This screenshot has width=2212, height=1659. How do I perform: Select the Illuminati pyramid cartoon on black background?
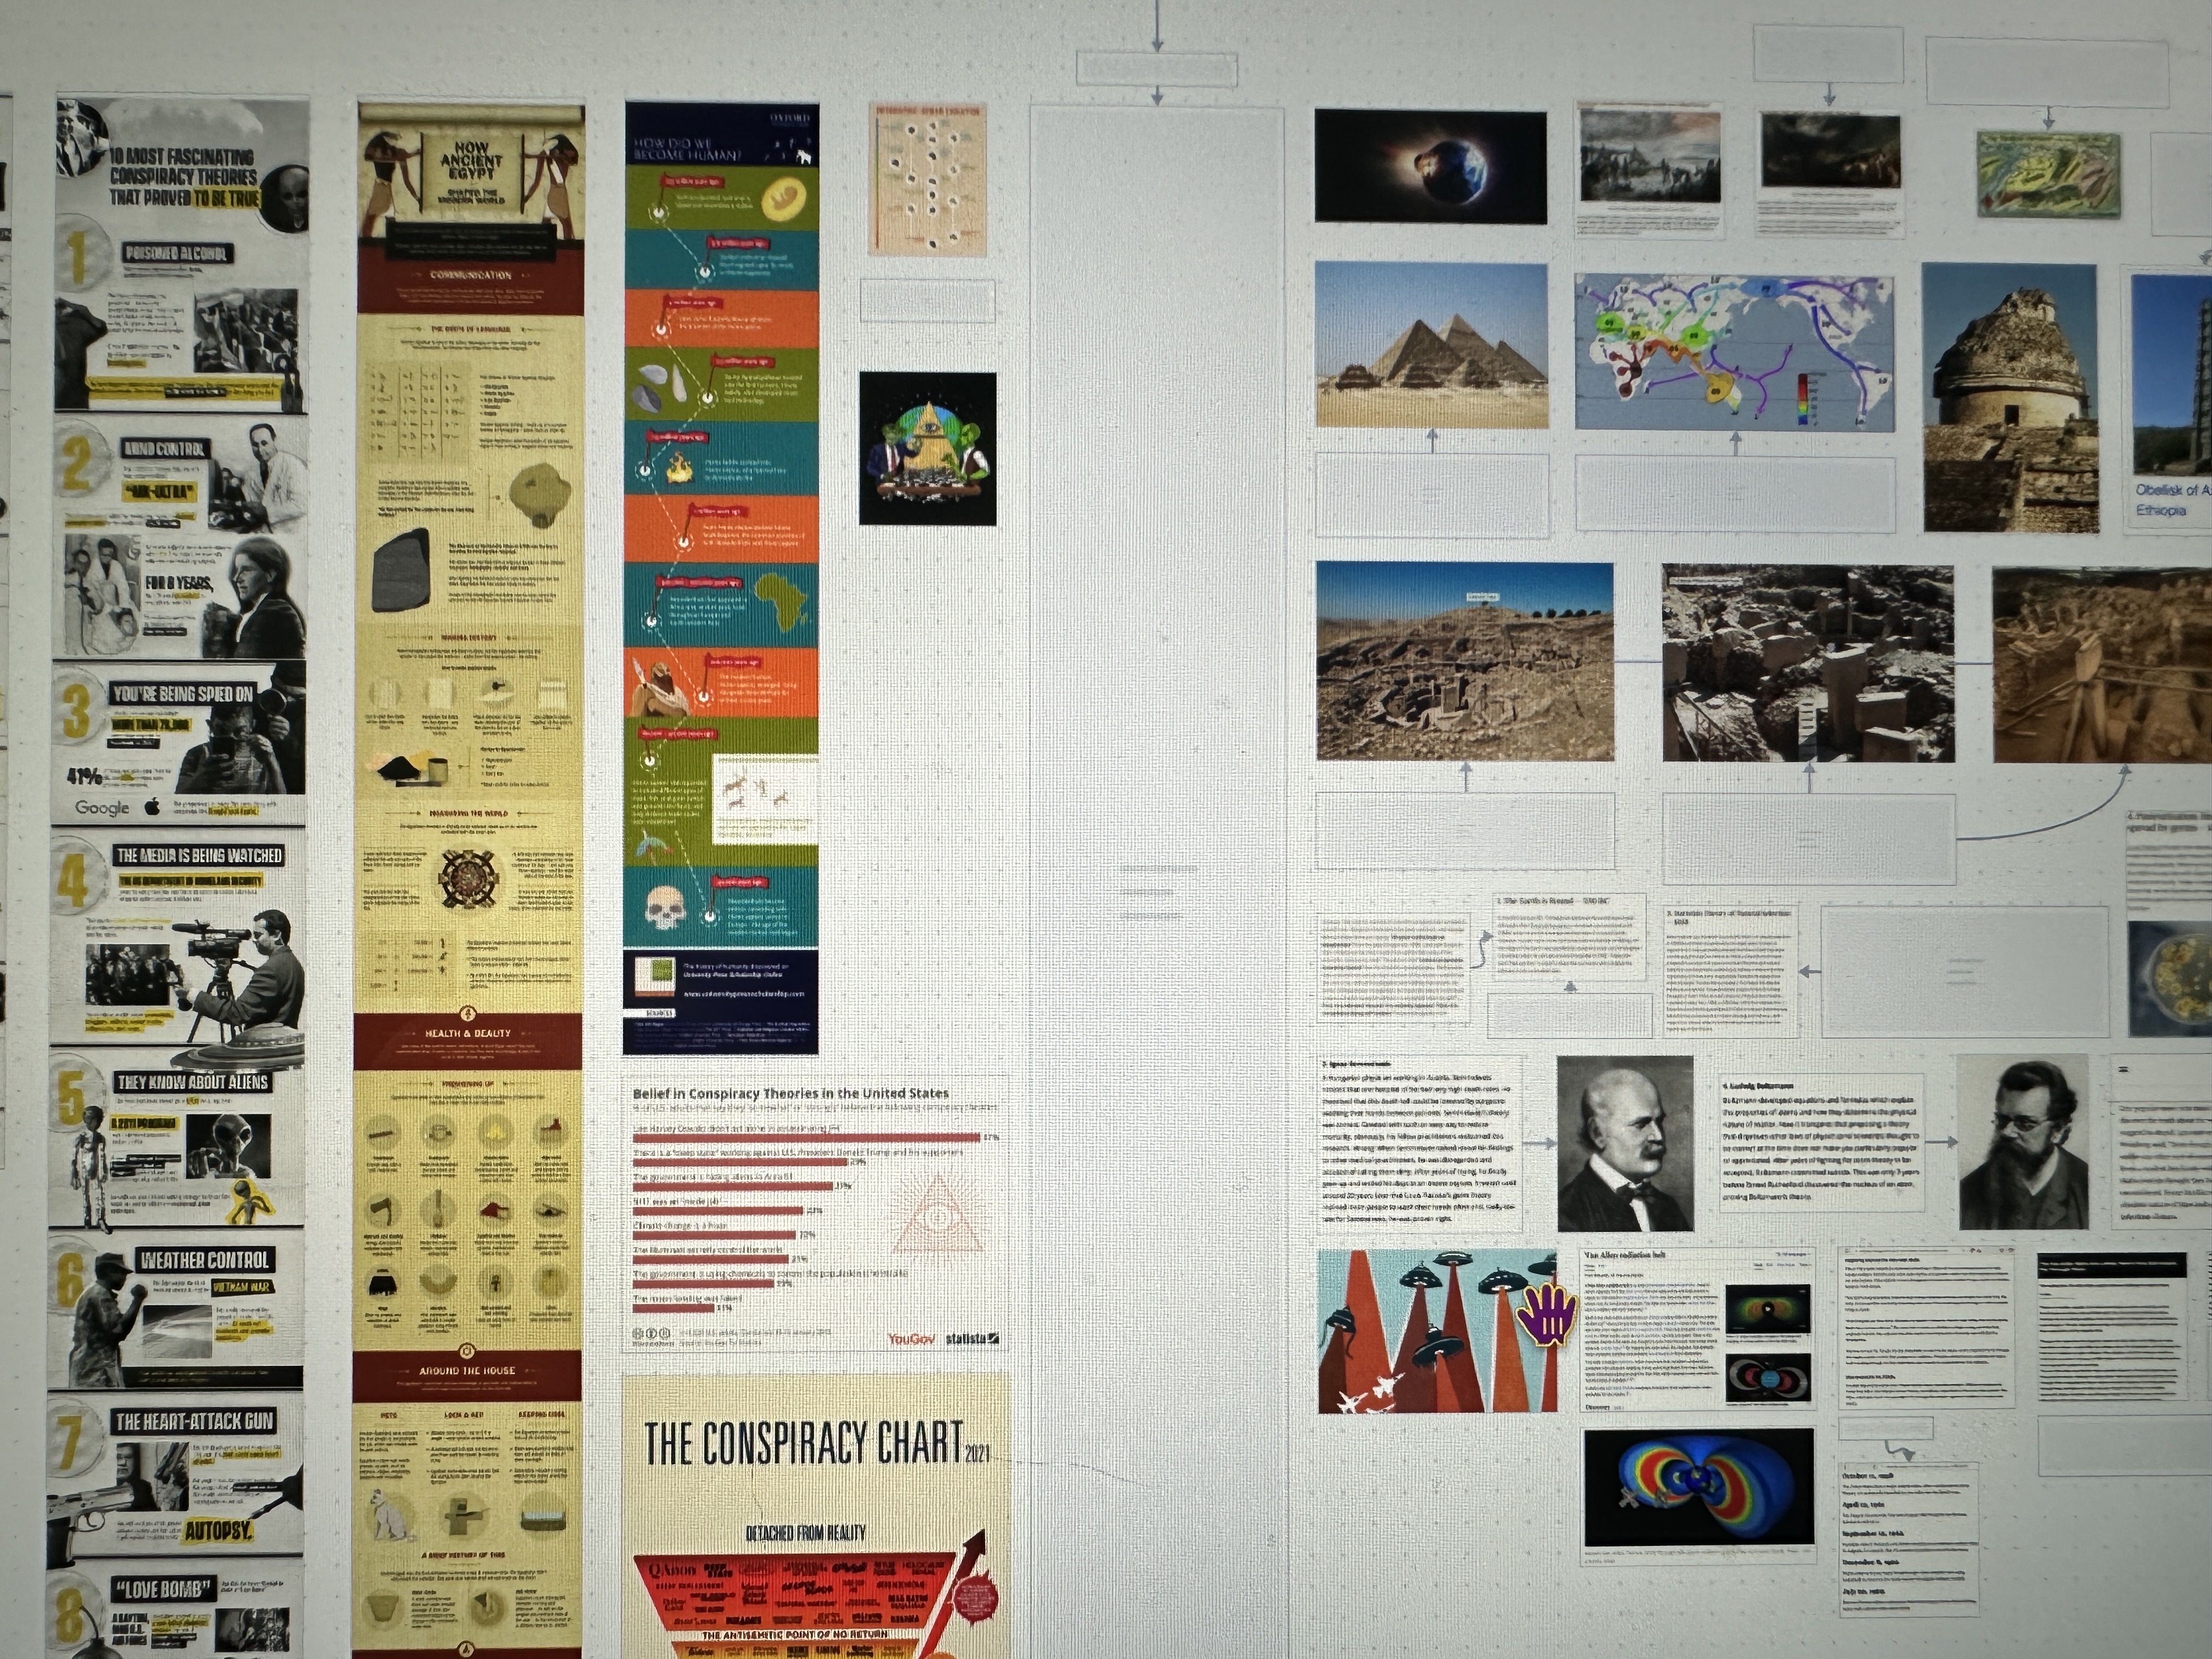click(x=928, y=448)
